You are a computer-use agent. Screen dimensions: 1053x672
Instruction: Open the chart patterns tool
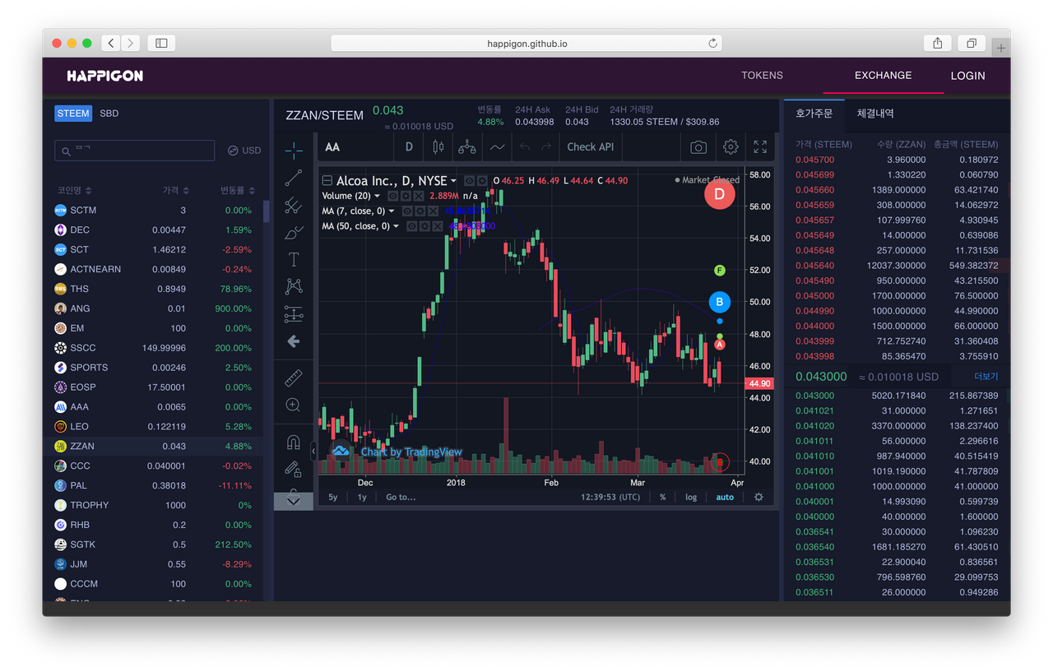(294, 286)
